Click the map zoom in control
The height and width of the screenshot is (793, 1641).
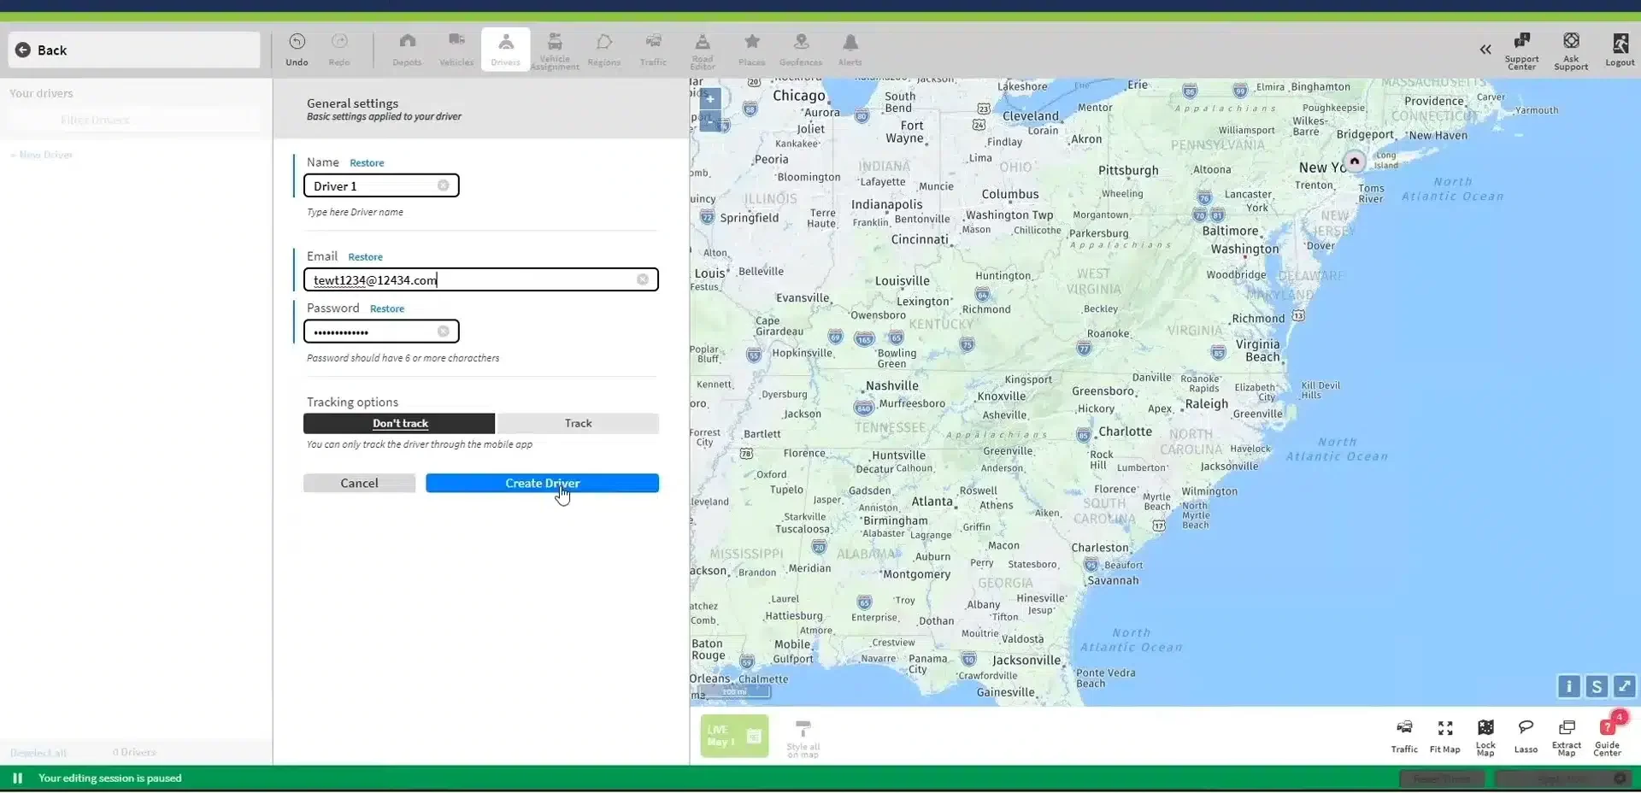[x=710, y=99]
